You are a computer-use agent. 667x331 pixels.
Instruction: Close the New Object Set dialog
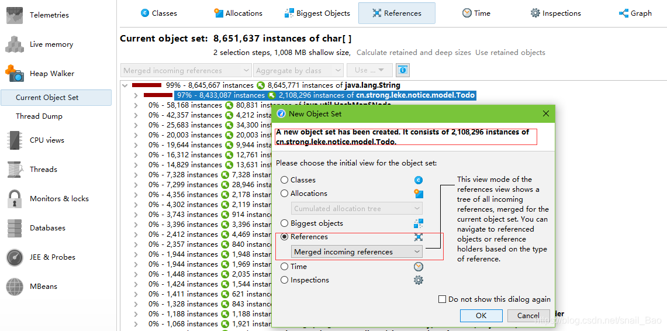tap(546, 113)
